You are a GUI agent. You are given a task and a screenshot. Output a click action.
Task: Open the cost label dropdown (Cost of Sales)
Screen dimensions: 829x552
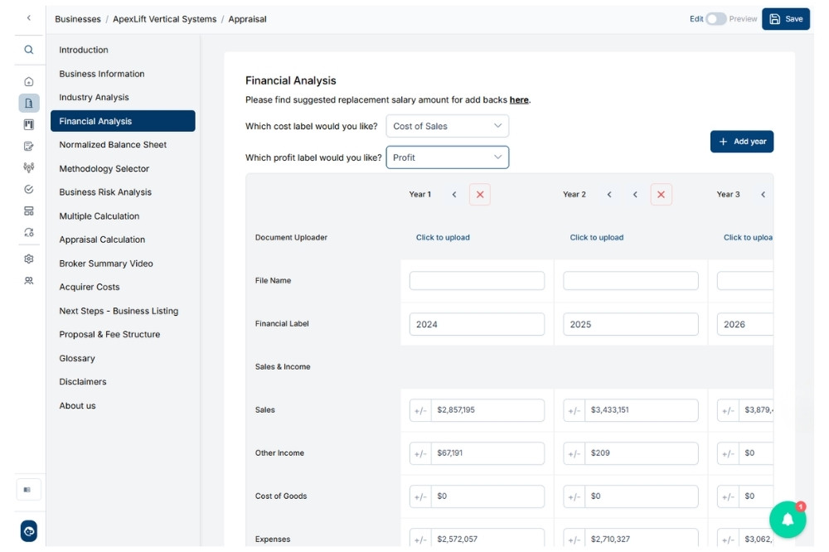click(x=448, y=126)
